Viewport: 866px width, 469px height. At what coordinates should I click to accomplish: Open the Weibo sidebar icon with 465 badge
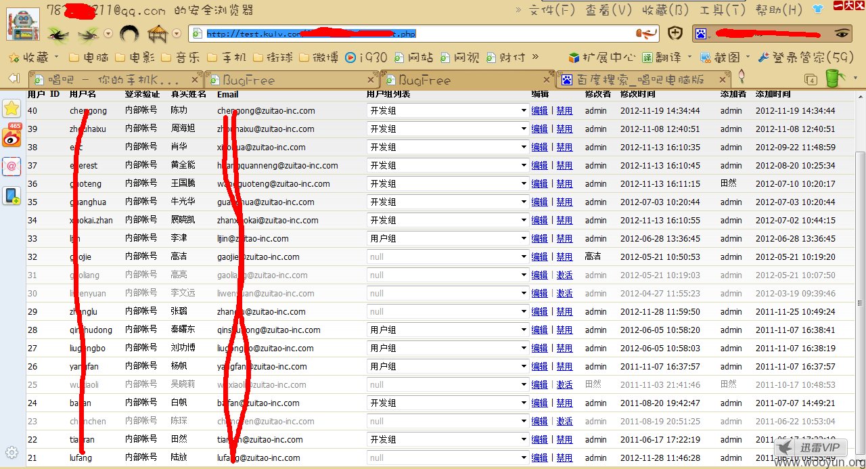coord(12,135)
